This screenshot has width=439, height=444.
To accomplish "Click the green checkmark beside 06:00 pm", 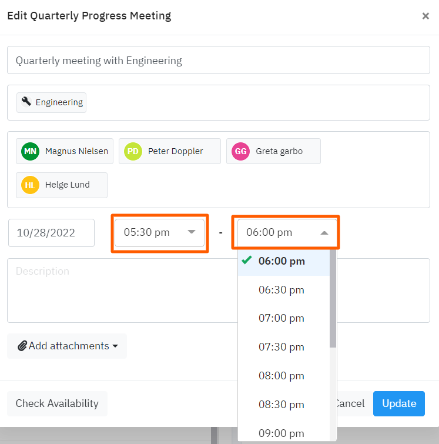I will [x=247, y=261].
